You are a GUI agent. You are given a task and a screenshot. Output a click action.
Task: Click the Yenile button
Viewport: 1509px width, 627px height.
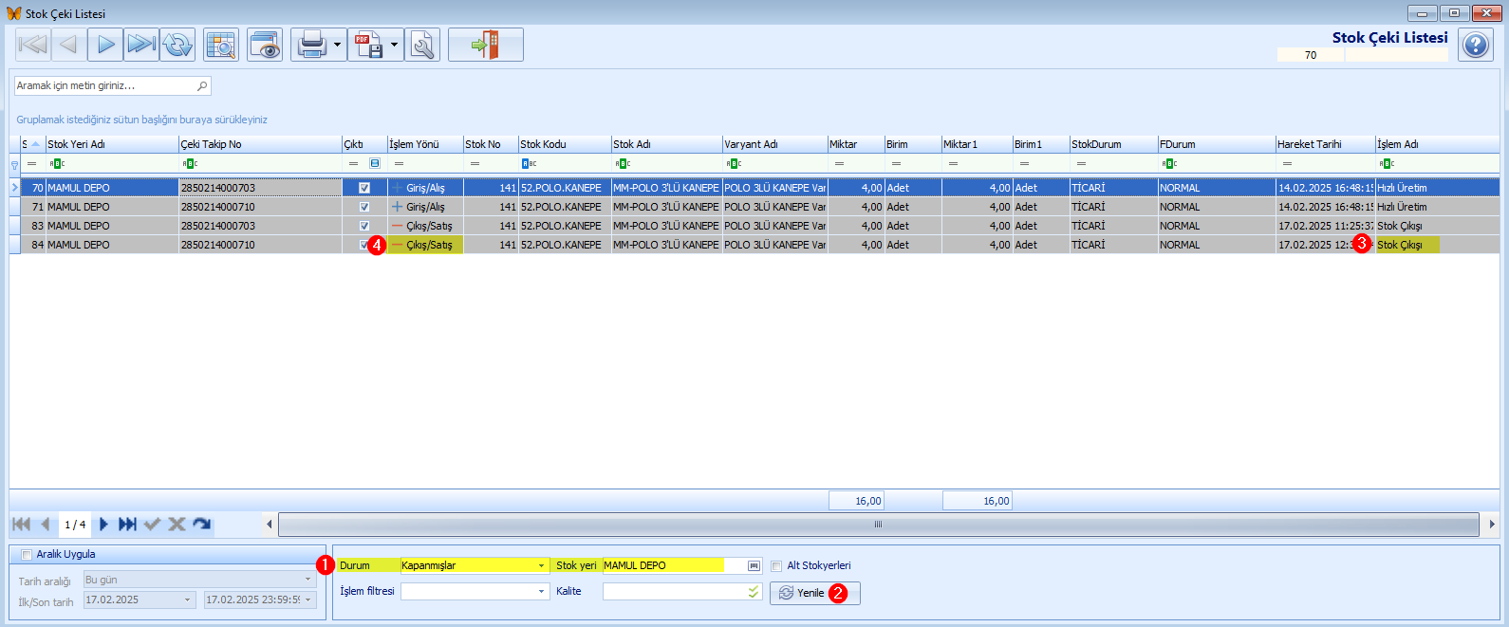click(x=815, y=593)
